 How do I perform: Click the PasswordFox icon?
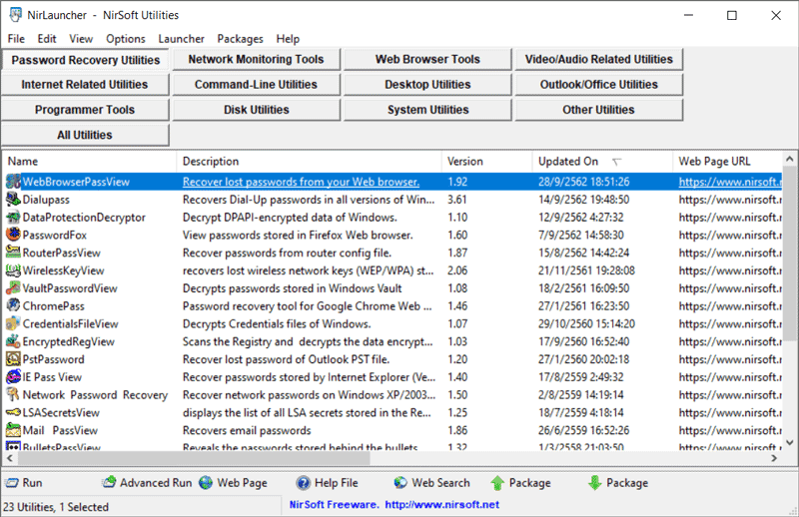tap(13, 235)
